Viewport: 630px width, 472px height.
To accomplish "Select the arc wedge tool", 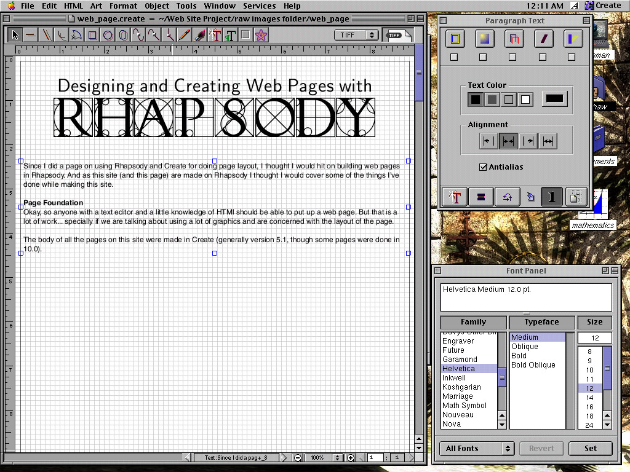I will pos(76,35).
